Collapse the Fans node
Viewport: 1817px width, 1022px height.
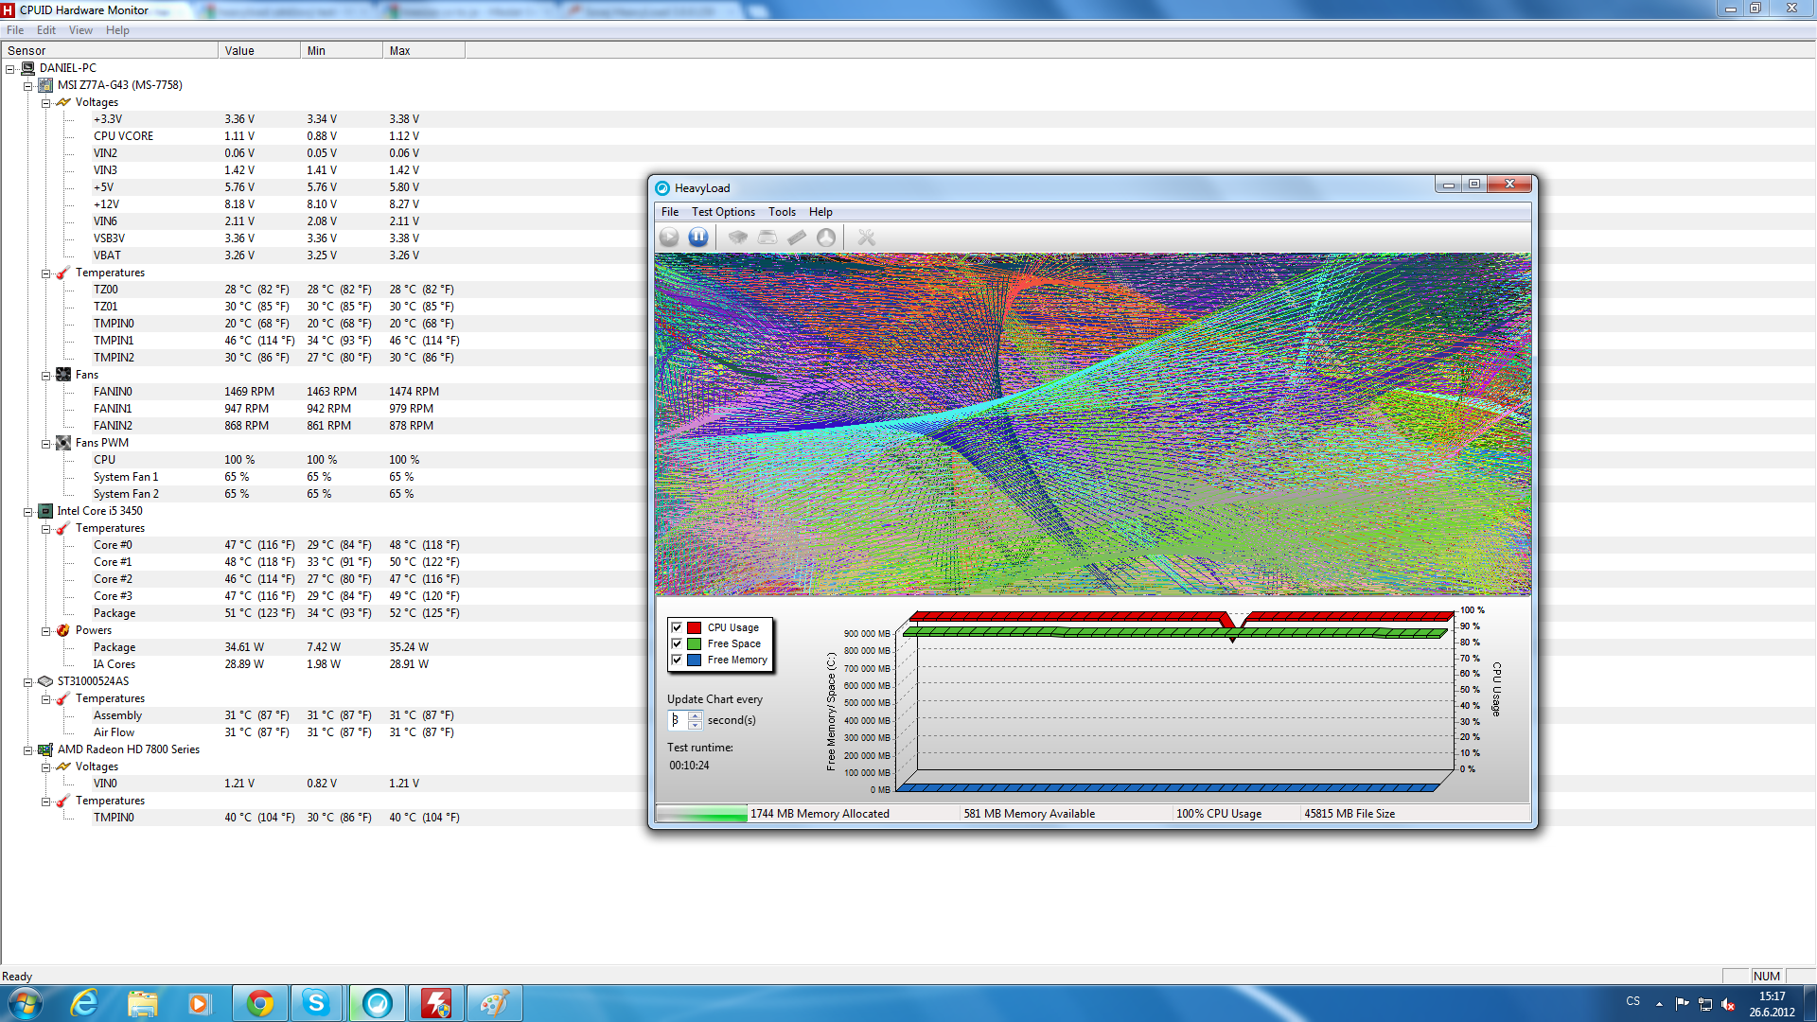45,376
